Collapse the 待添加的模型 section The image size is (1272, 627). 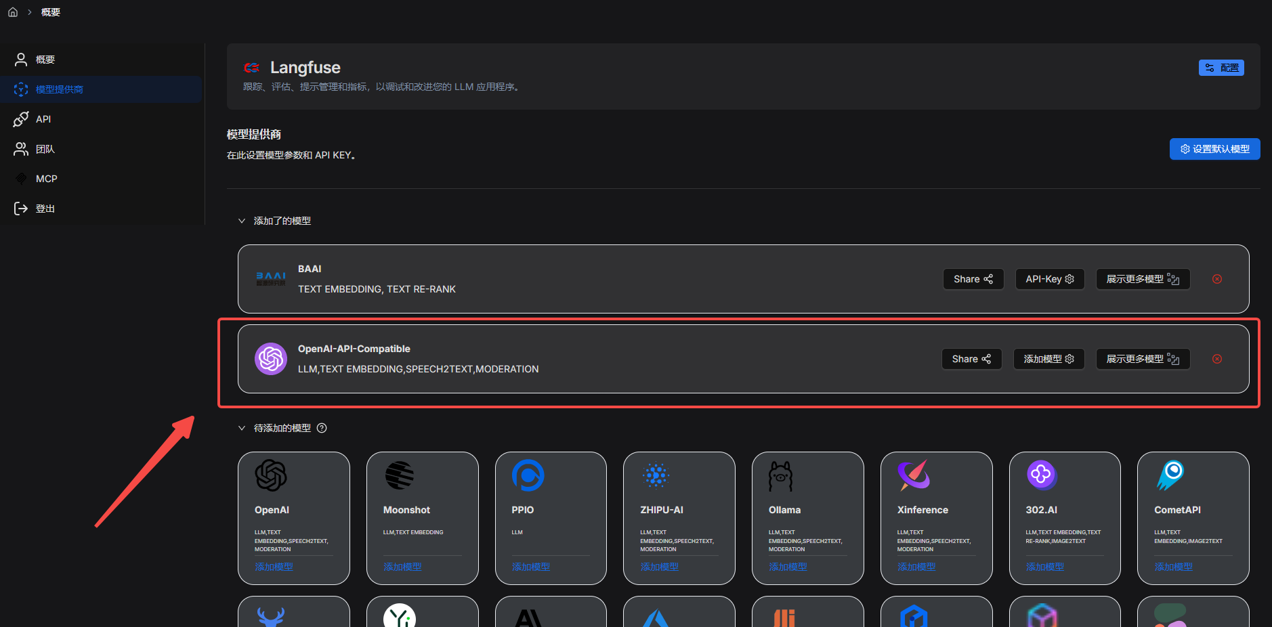click(242, 428)
